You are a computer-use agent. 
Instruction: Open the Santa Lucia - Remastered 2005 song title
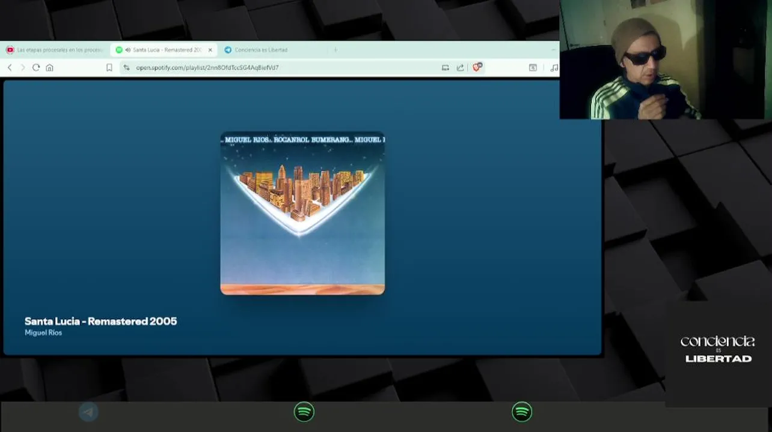coord(100,321)
